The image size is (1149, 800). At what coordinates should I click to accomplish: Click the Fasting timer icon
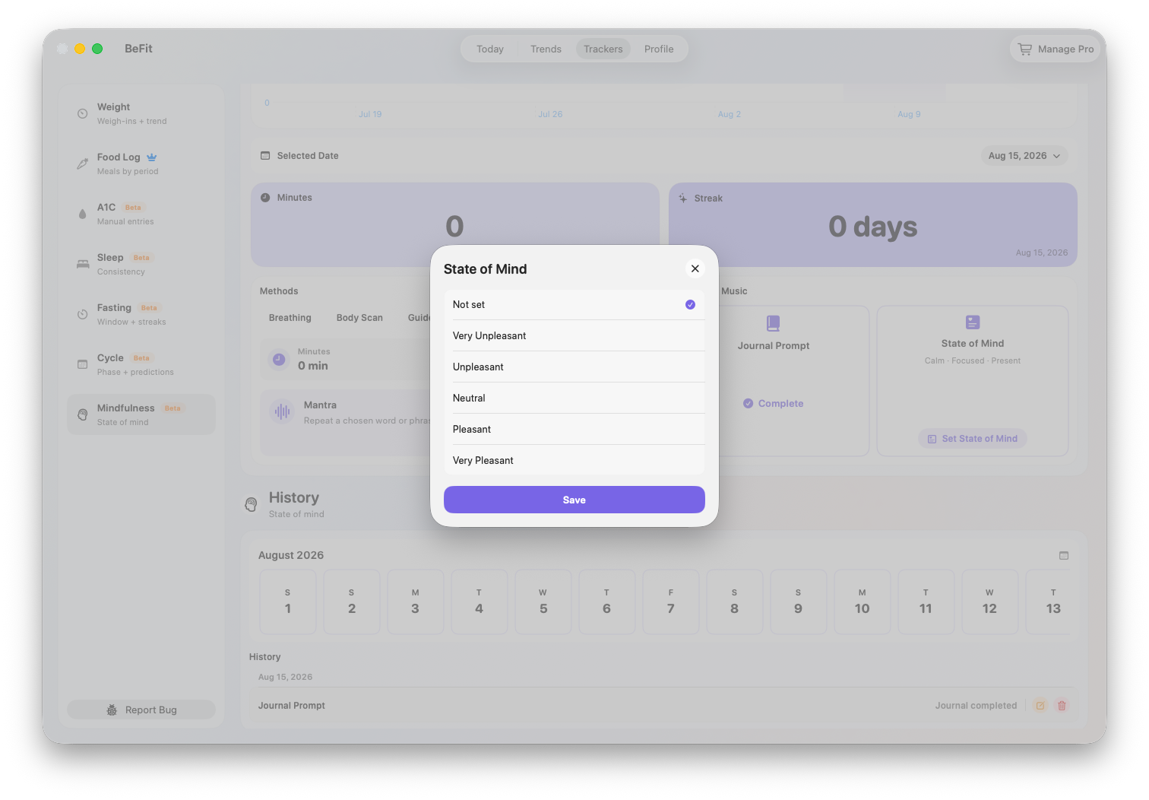(x=83, y=314)
